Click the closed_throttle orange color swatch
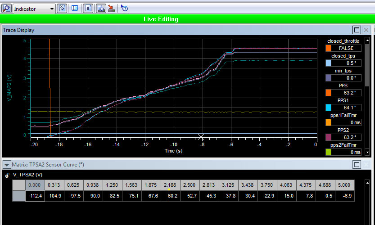Screen dimensions: 375x225 coord(328,48)
